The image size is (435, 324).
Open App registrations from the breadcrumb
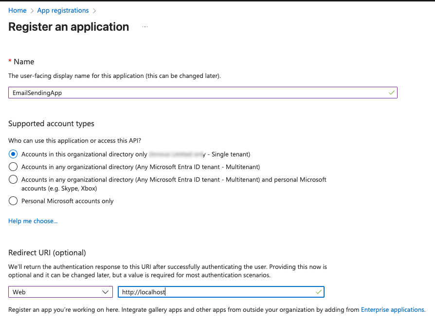click(63, 10)
